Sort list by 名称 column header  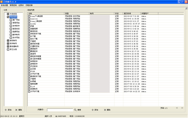click(46, 14)
